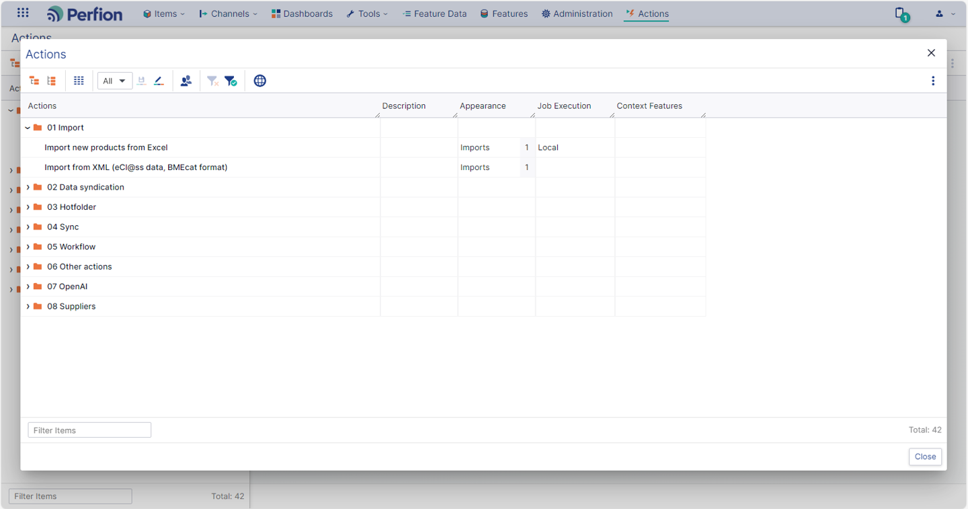Open the Tools menu
The image size is (968, 509).
tap(367, 13)
